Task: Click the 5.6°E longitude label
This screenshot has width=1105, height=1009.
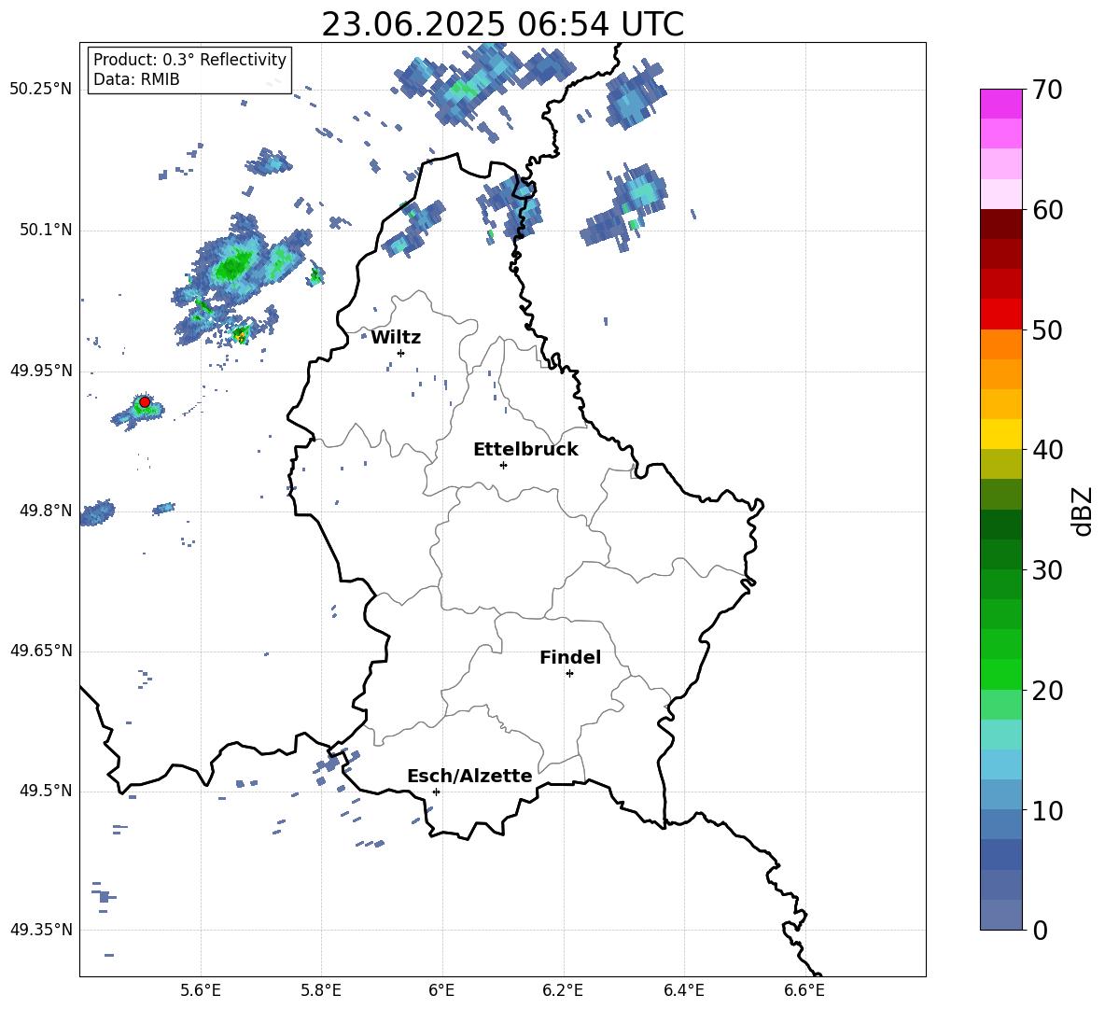Action: [201, 990]
